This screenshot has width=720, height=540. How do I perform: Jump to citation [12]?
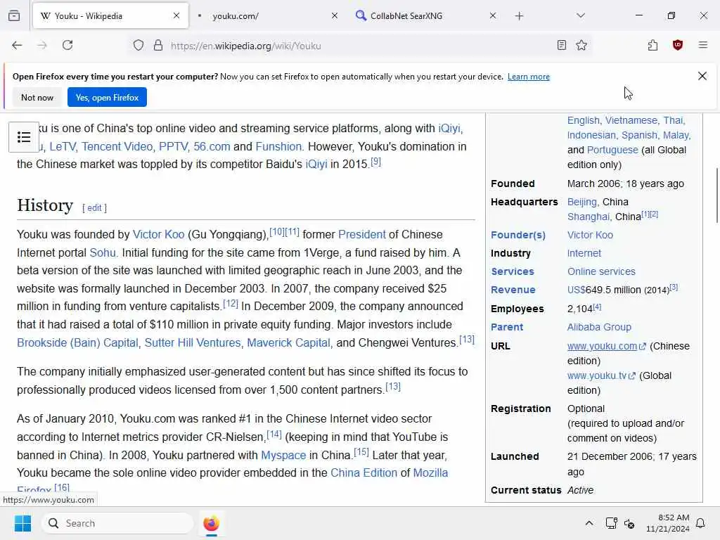point(231,304)
